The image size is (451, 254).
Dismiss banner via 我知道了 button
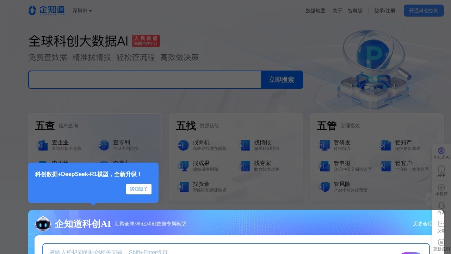(x=138, y=189)
